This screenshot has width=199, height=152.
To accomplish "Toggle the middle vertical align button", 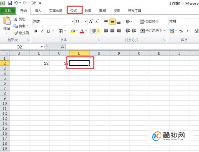I will tap(112, 22).
